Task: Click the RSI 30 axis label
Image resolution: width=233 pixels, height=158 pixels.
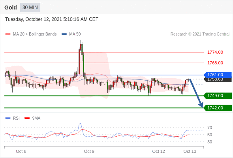Action: [210, 142]
